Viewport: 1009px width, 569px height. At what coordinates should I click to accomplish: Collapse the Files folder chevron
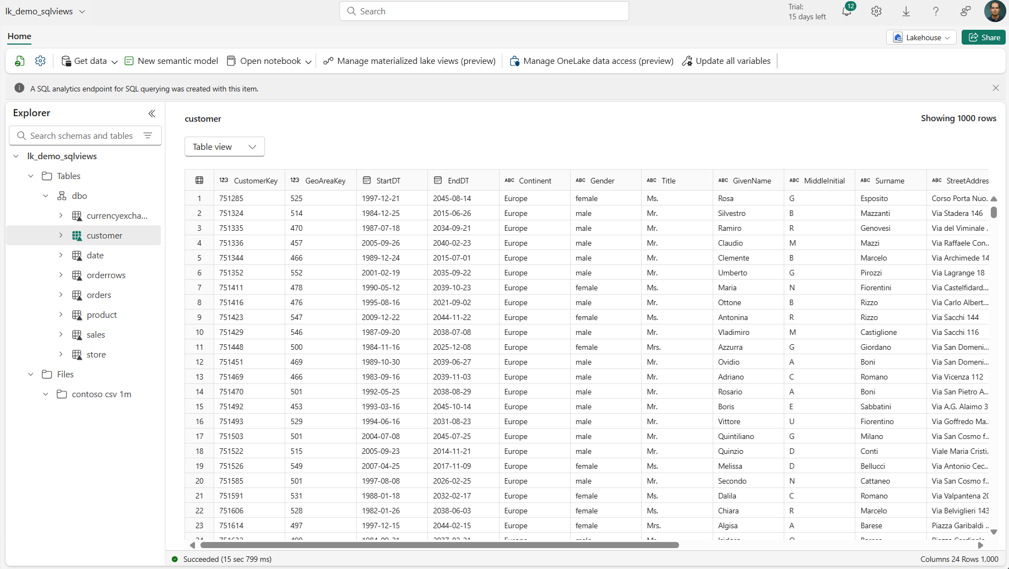[31, 375]
